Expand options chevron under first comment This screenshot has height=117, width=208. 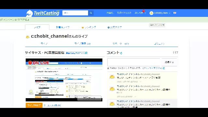140,82
